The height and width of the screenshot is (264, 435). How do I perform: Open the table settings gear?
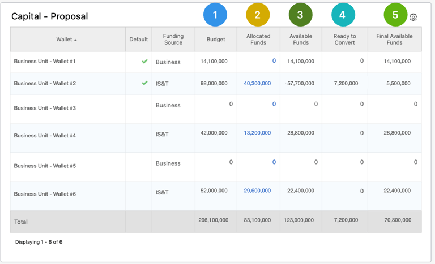(413, 17)
